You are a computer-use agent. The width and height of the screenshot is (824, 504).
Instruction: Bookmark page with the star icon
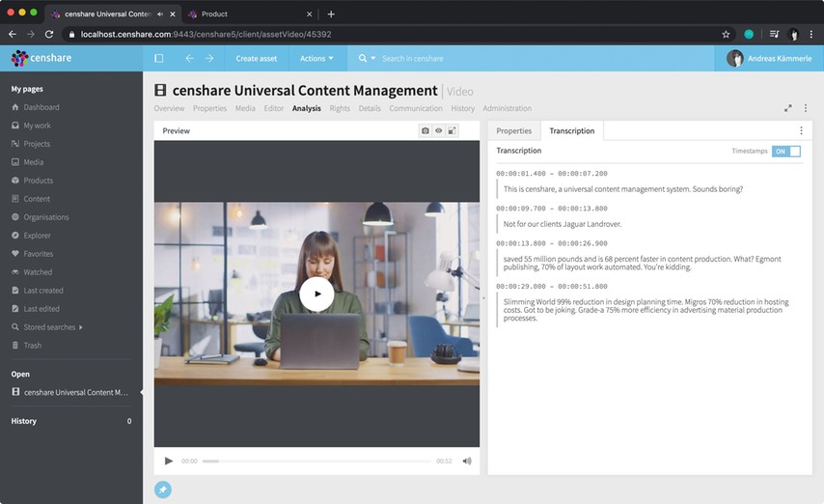click(x=726, y=34)
